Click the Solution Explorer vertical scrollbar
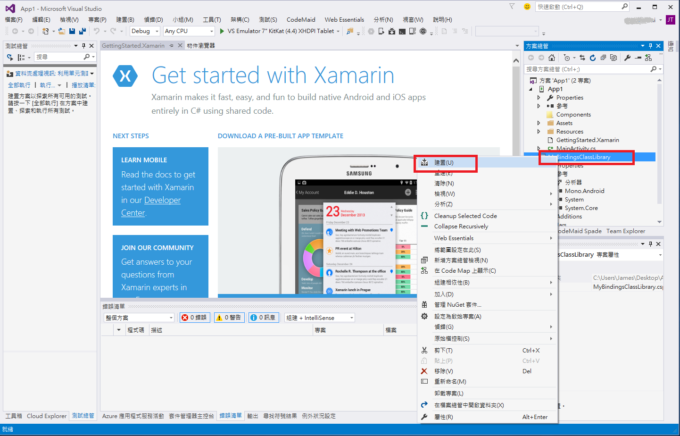The image size is (680, 436). pyautogui.click(x=659, y=151)
